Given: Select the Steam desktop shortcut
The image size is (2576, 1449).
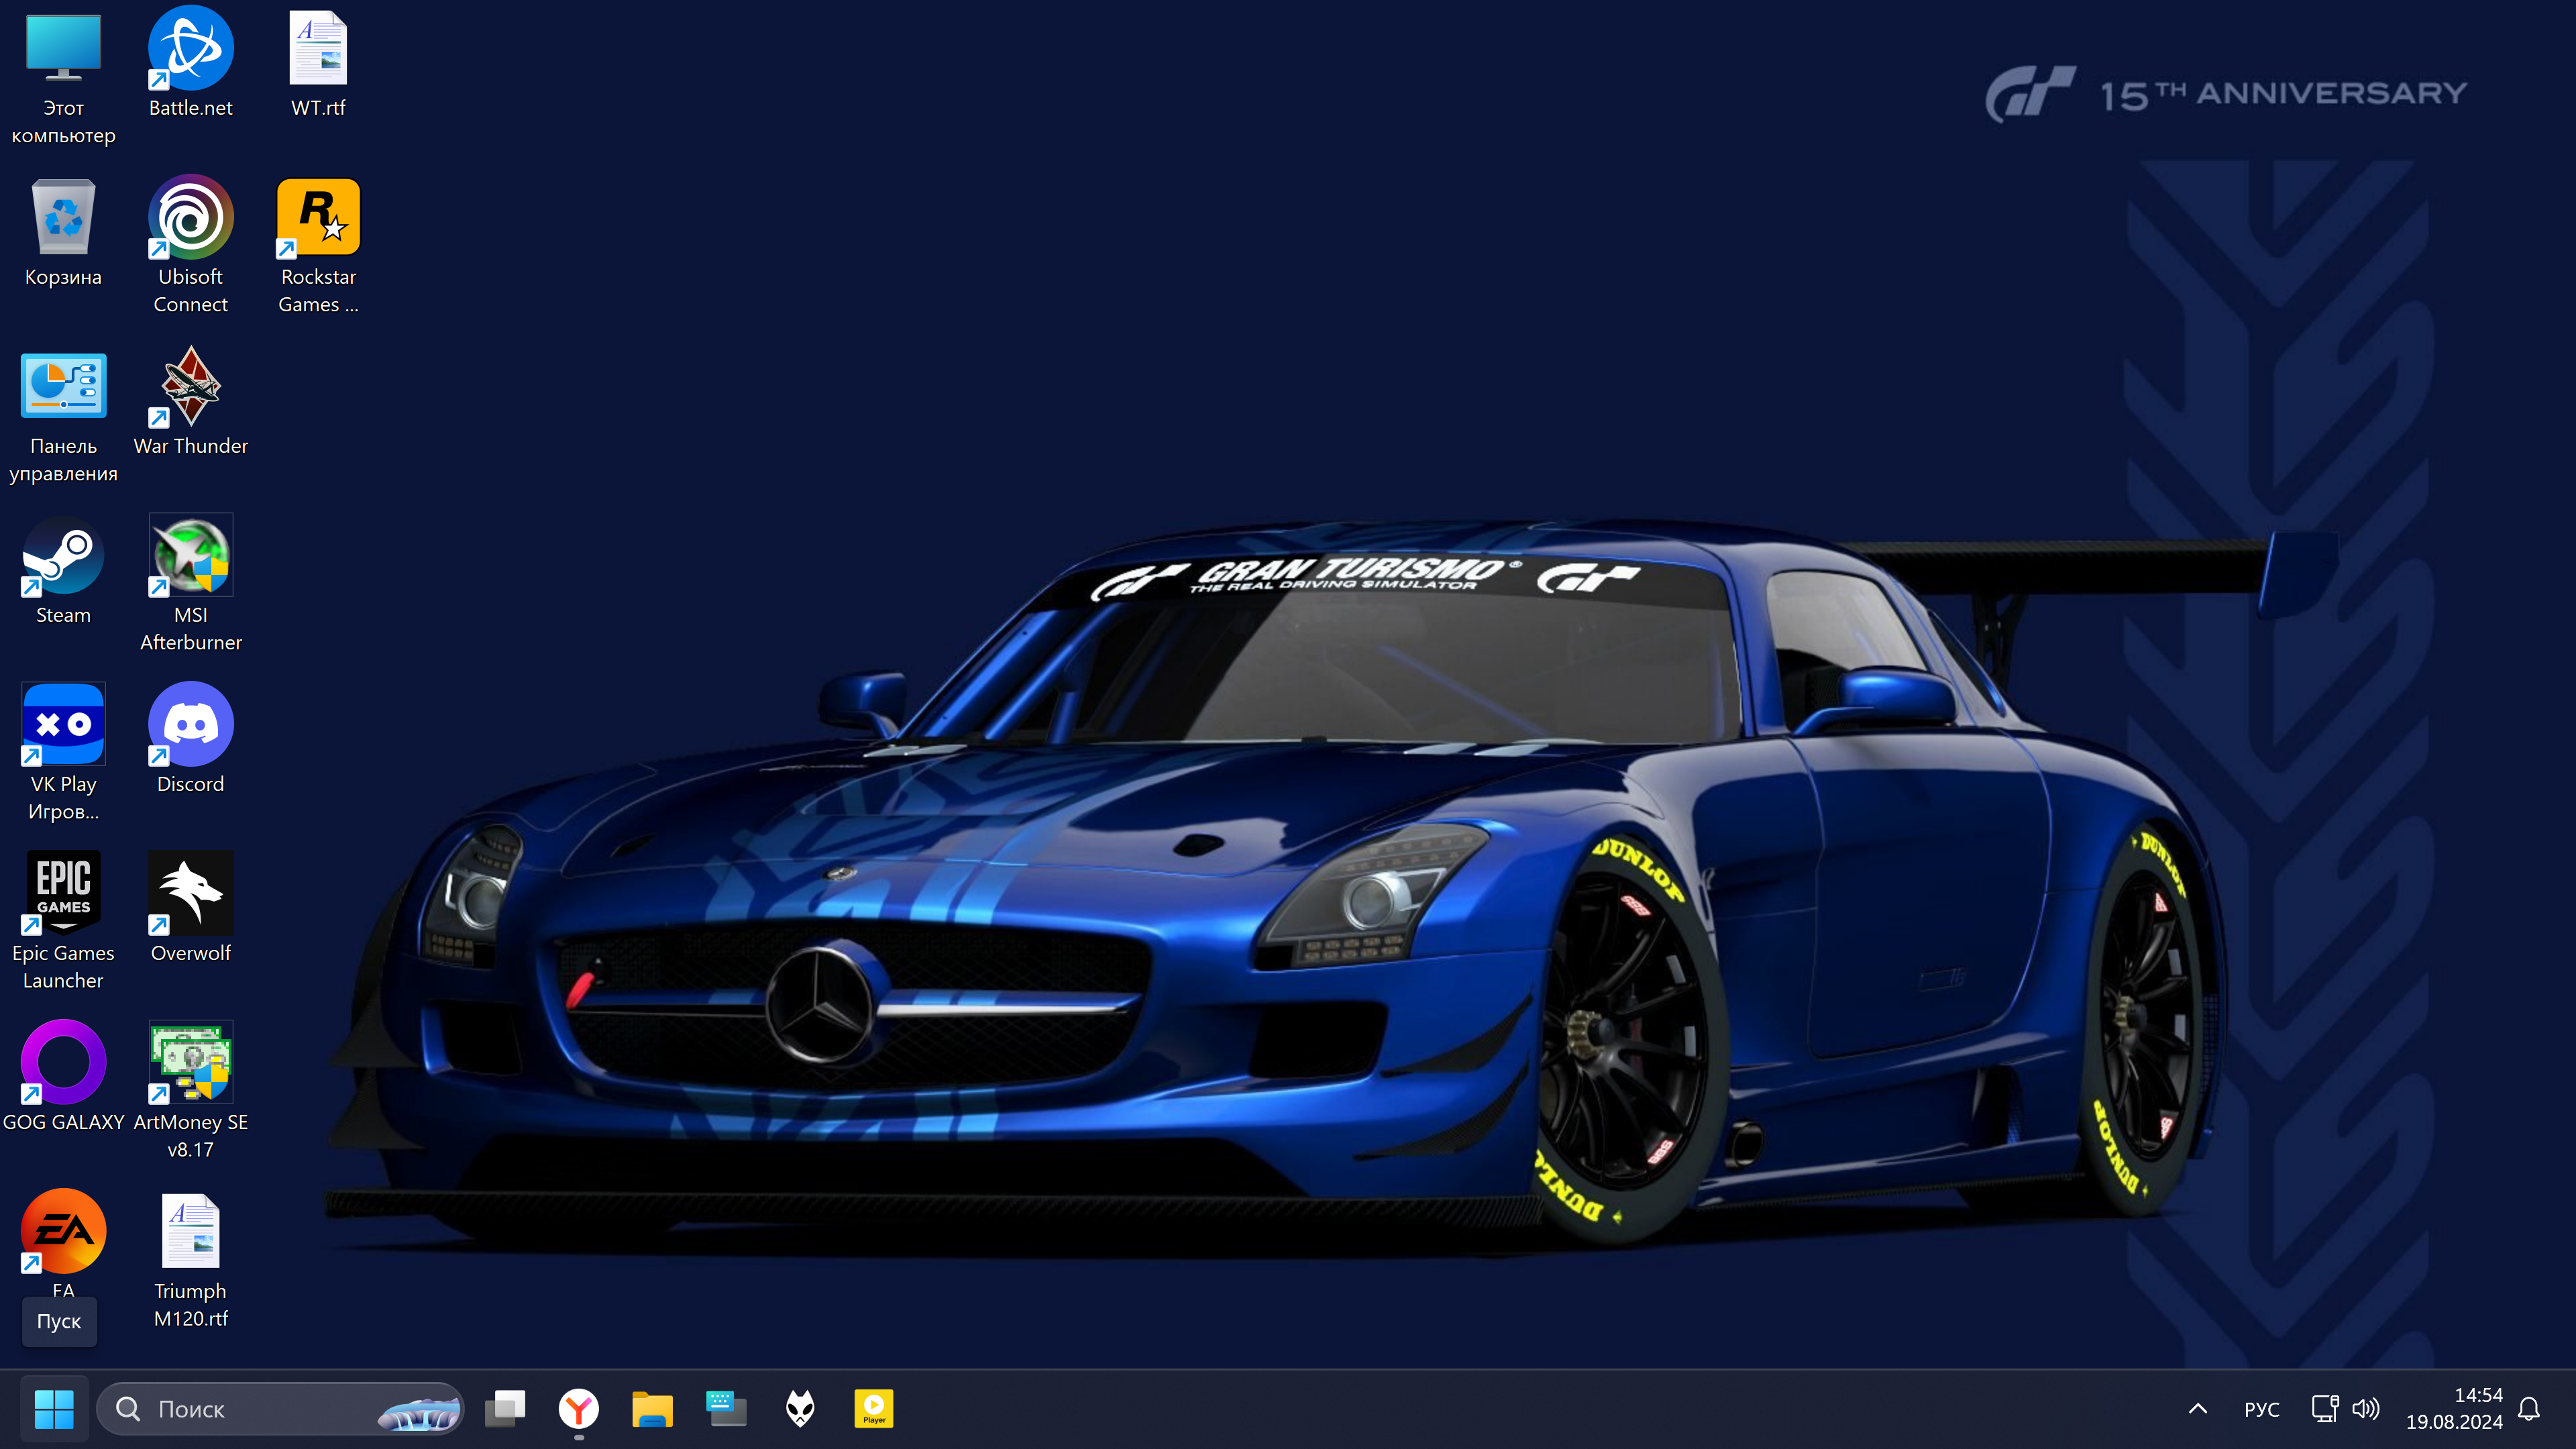Looking at the screenshot, I should (63, 557).
